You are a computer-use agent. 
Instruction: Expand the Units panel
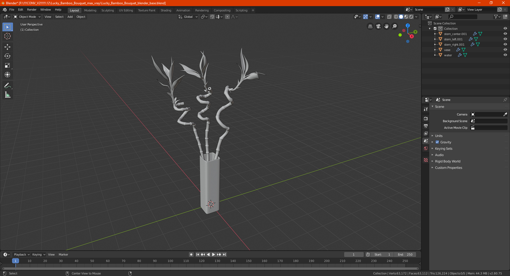click(x=439, y=136)
